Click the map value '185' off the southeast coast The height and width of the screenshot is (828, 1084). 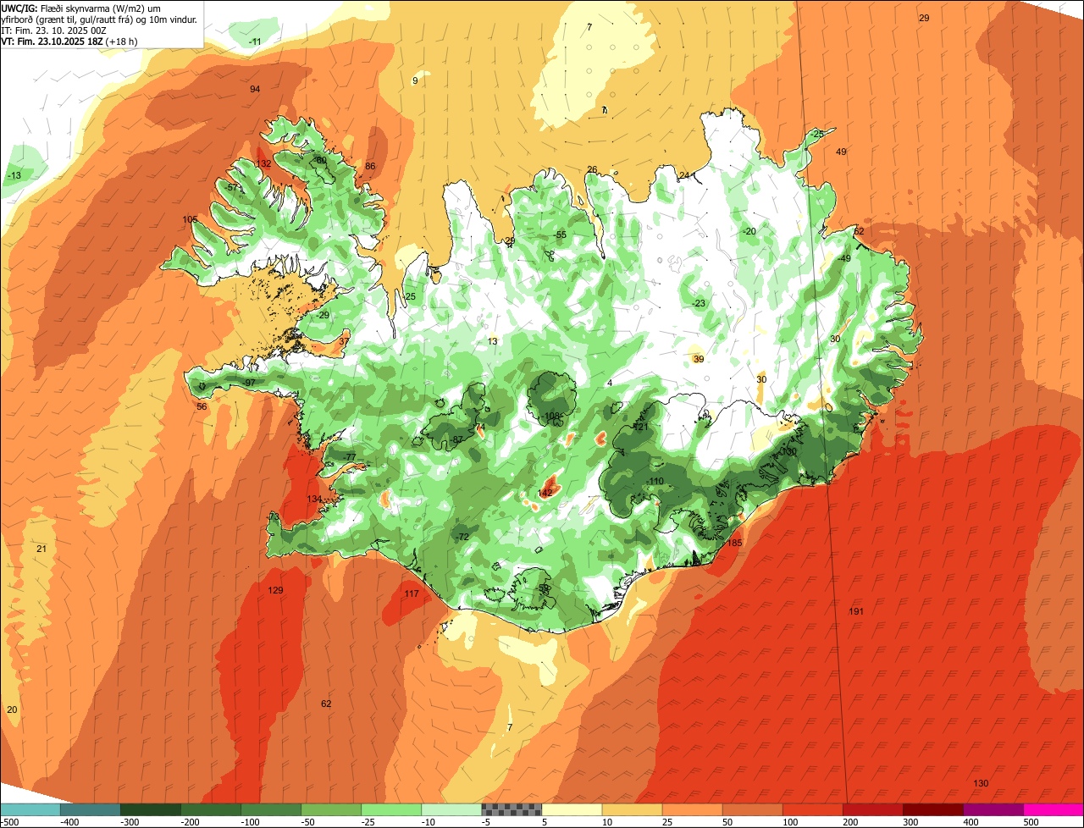[735, 543]
